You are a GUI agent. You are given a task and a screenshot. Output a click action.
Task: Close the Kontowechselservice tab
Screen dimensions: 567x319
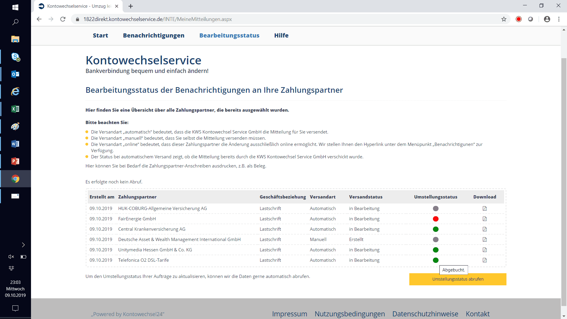[x=117, y=6]
